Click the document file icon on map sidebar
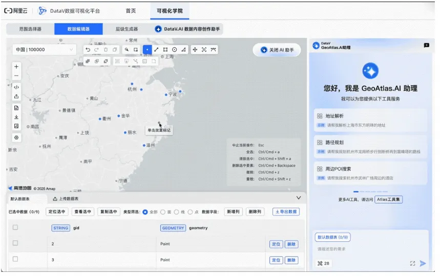 coord(16,108)
